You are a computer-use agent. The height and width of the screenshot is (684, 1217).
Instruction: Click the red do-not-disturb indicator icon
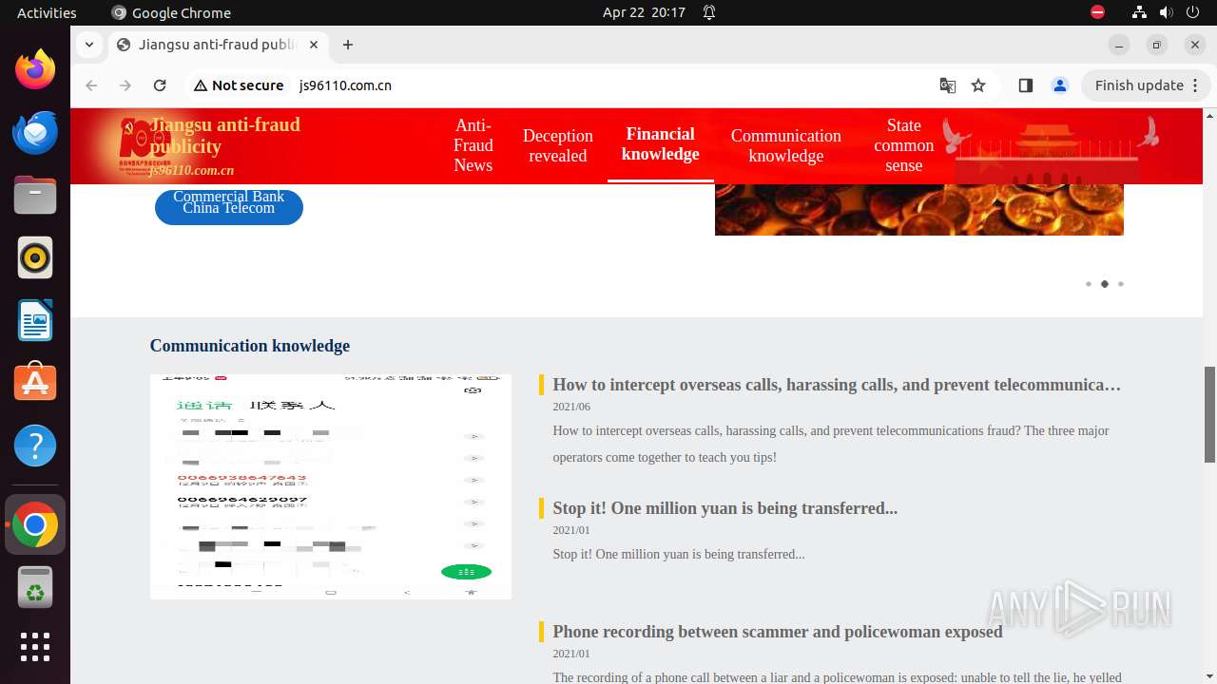(1097, 12)
